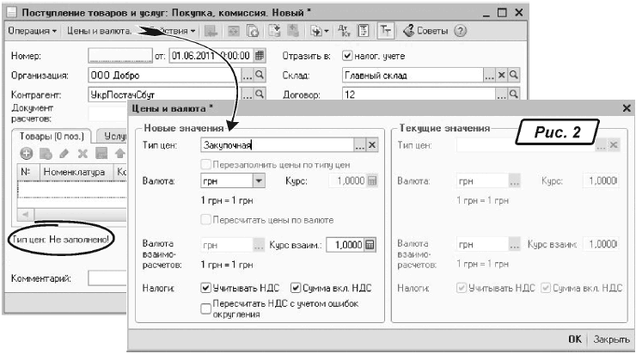This screenshot has height=354, width=636.
Task: Toggle the 'Сумма вкл. НДС' checkbox in Новые значения
Action: pyautogui.click(x=297, y=288)
